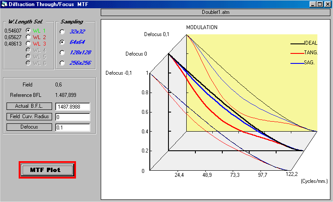
Task: Click the MODULATION chart title
Action: click(x=202, y=27)
